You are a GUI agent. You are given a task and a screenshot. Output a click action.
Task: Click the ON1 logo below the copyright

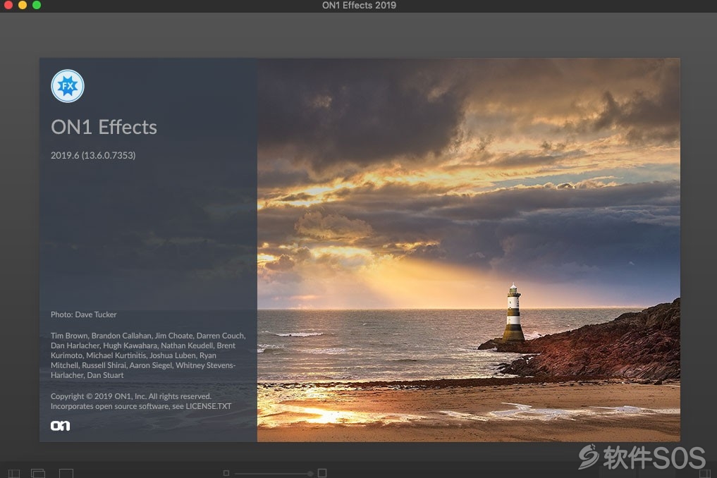61,426
